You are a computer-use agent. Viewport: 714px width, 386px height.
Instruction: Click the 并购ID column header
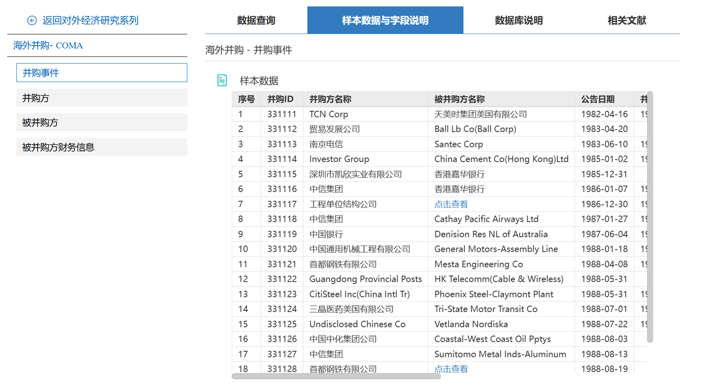[x=280, y=99]
